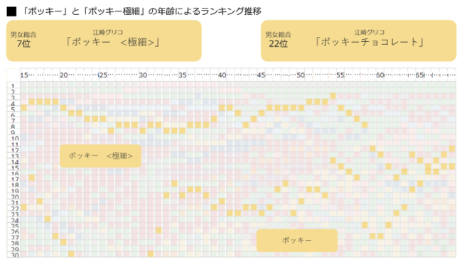Click the 7位 rank in left card
The height and width of the screenshot is (259, 462).
click(x=23, y=44)
